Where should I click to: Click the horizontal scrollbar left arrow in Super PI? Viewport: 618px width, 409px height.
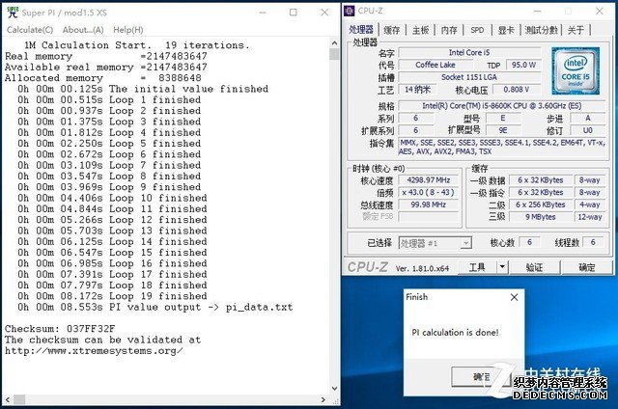tap(8, 399)
